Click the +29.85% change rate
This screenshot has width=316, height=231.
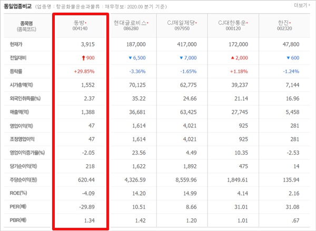(x=84, y=72)
